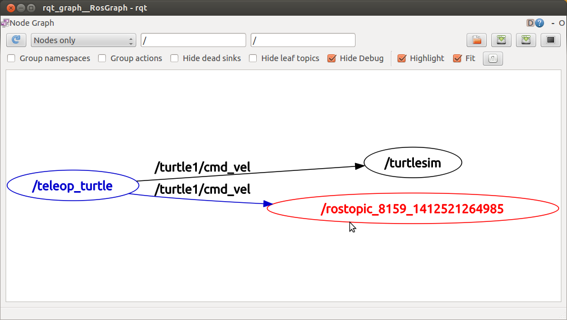The image size is (567, 320).
Task: Save graph as image using black screen icon
Action: coord(550,40)
